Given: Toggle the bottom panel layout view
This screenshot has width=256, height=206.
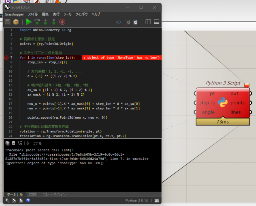Looking at the screenshot, I should pos(156,22).
